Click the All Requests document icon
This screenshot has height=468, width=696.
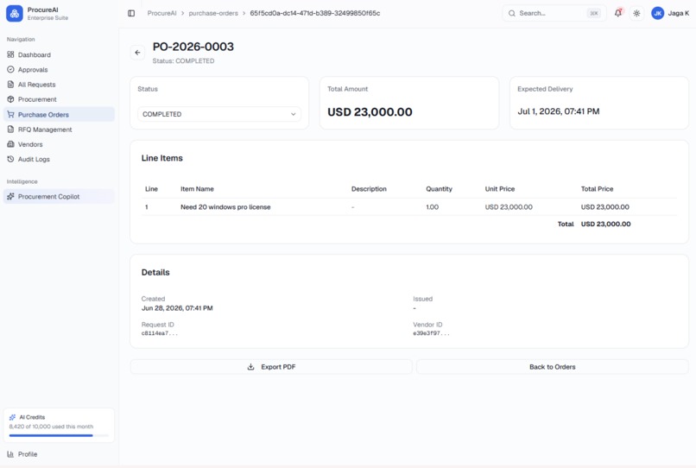coord(10,85)
